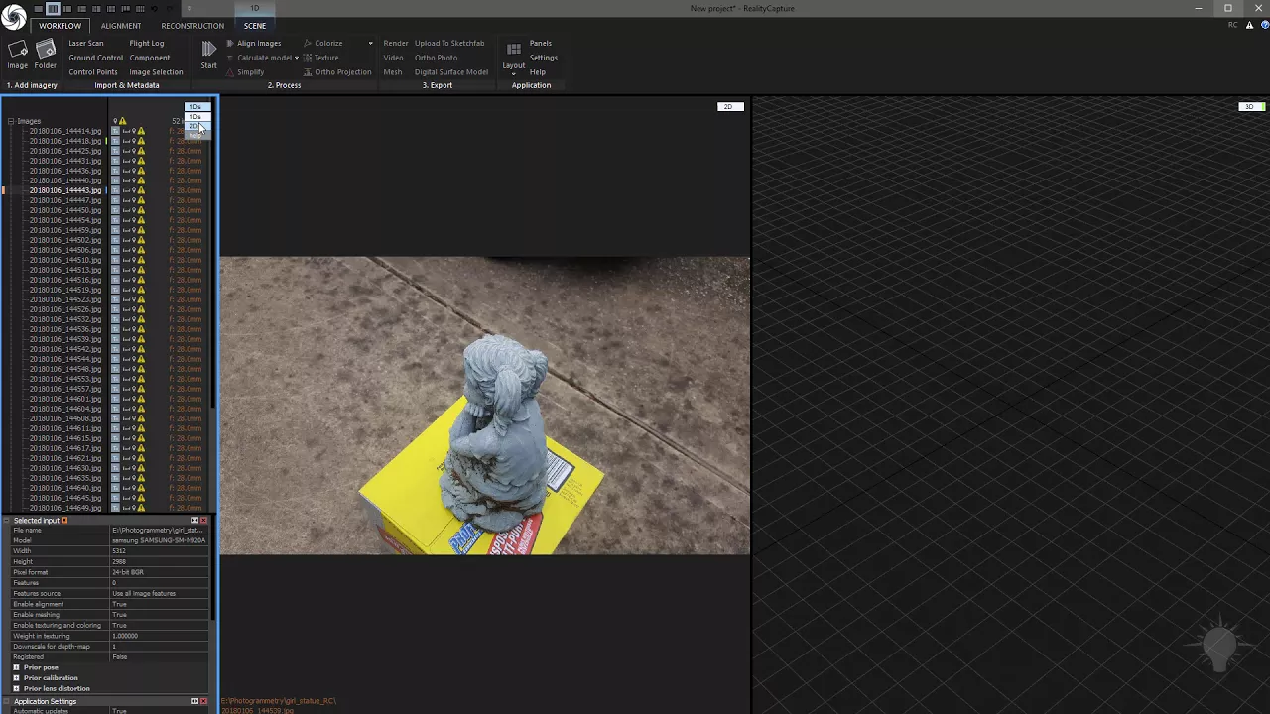Open the Layout icon in Application group
The height and width of the screenshot is (714, 1270).
click(x=514, y=50)
